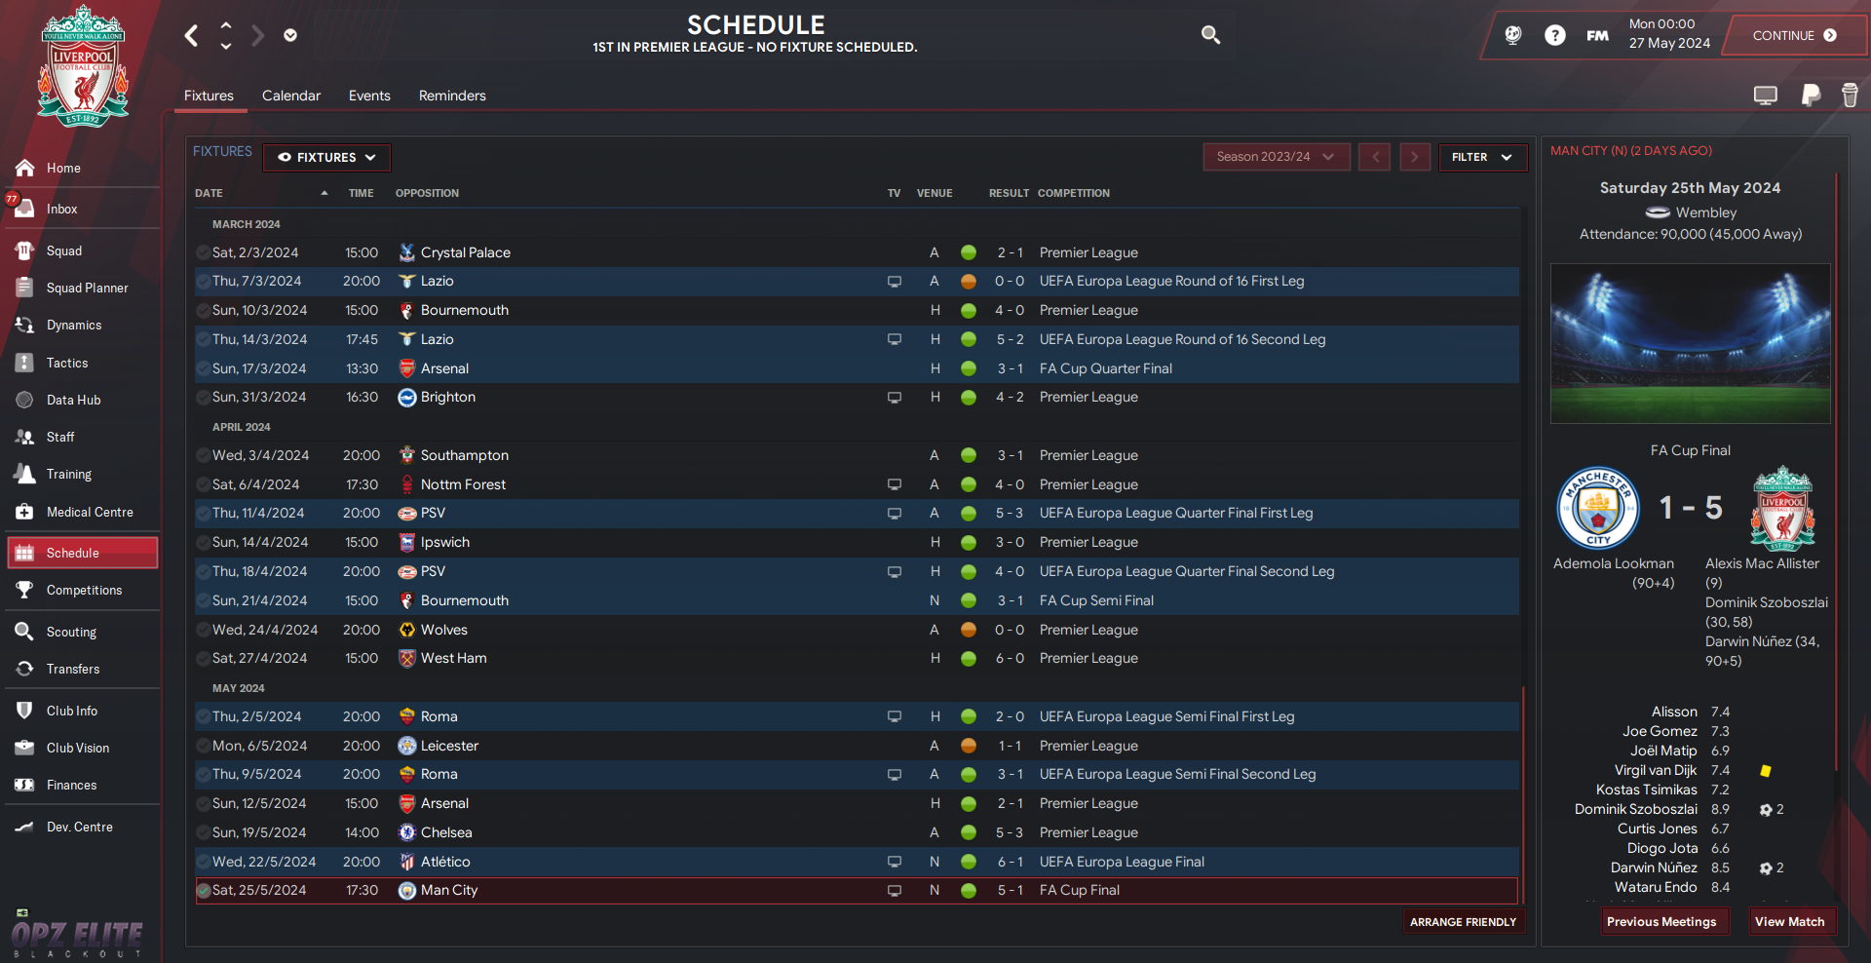This screenshot has height=963, width=1871.
Task: Toggle checkmark on Crystal Palace 2/3/2024 row
Action: pyautogui.click(x=204, y=252)
